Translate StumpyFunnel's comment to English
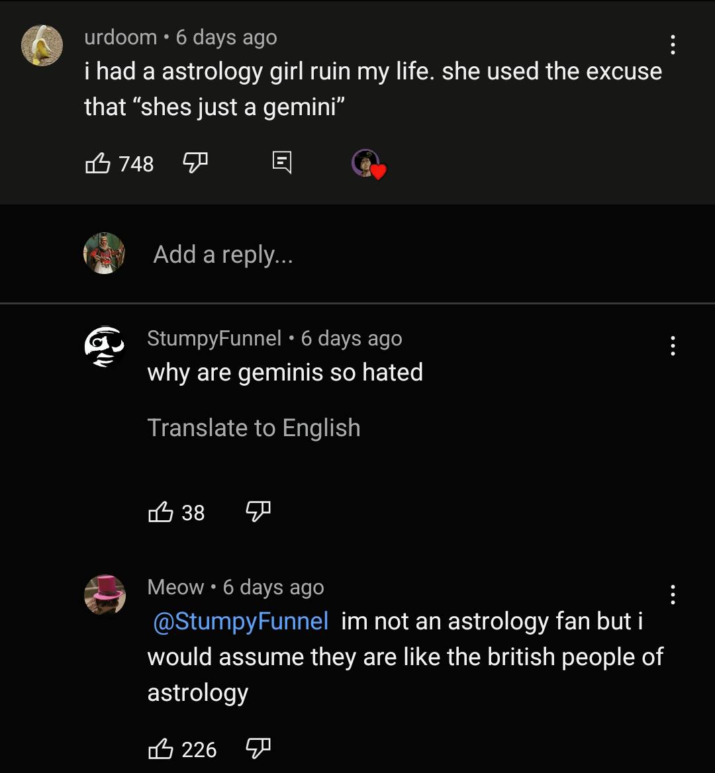Screen dimensions: 715x773 pos(254,428)
